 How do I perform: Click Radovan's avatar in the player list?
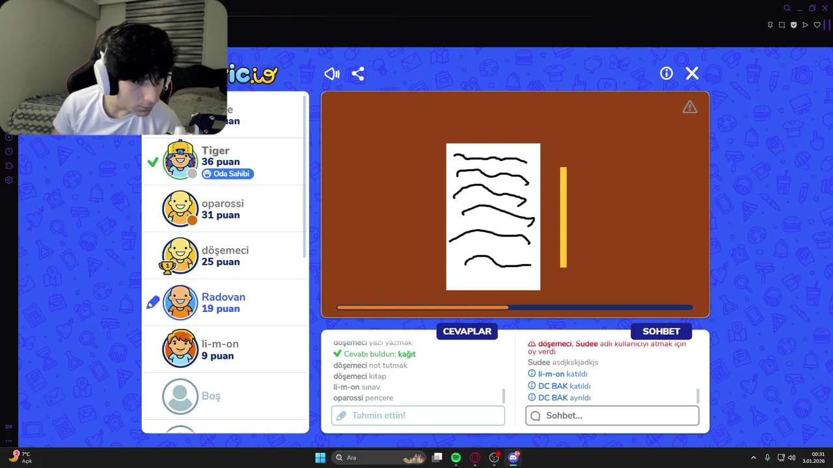(x=180, y=302)
